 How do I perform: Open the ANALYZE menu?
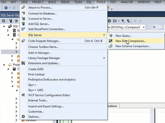[127, 2]
